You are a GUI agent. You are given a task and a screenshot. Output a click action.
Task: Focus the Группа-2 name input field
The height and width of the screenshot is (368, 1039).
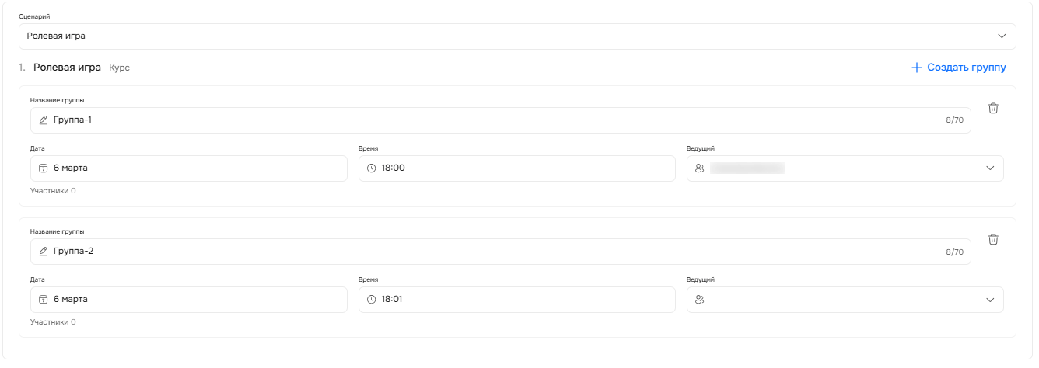tap(498, 252)
